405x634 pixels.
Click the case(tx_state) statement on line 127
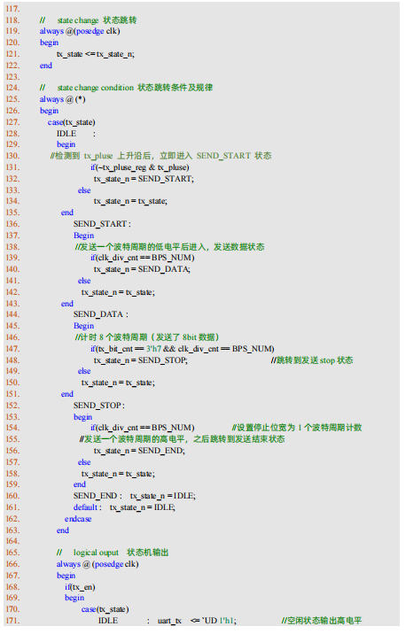tap(72, 122)
